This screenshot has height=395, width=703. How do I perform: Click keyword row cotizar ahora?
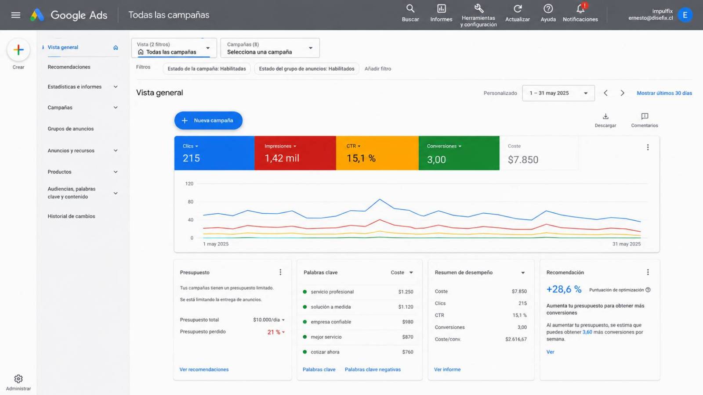click(358, 352)
